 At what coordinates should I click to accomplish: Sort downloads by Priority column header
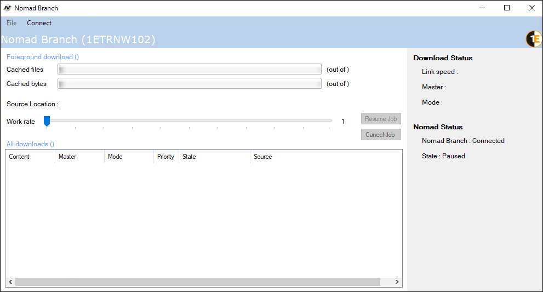[165, 157]
